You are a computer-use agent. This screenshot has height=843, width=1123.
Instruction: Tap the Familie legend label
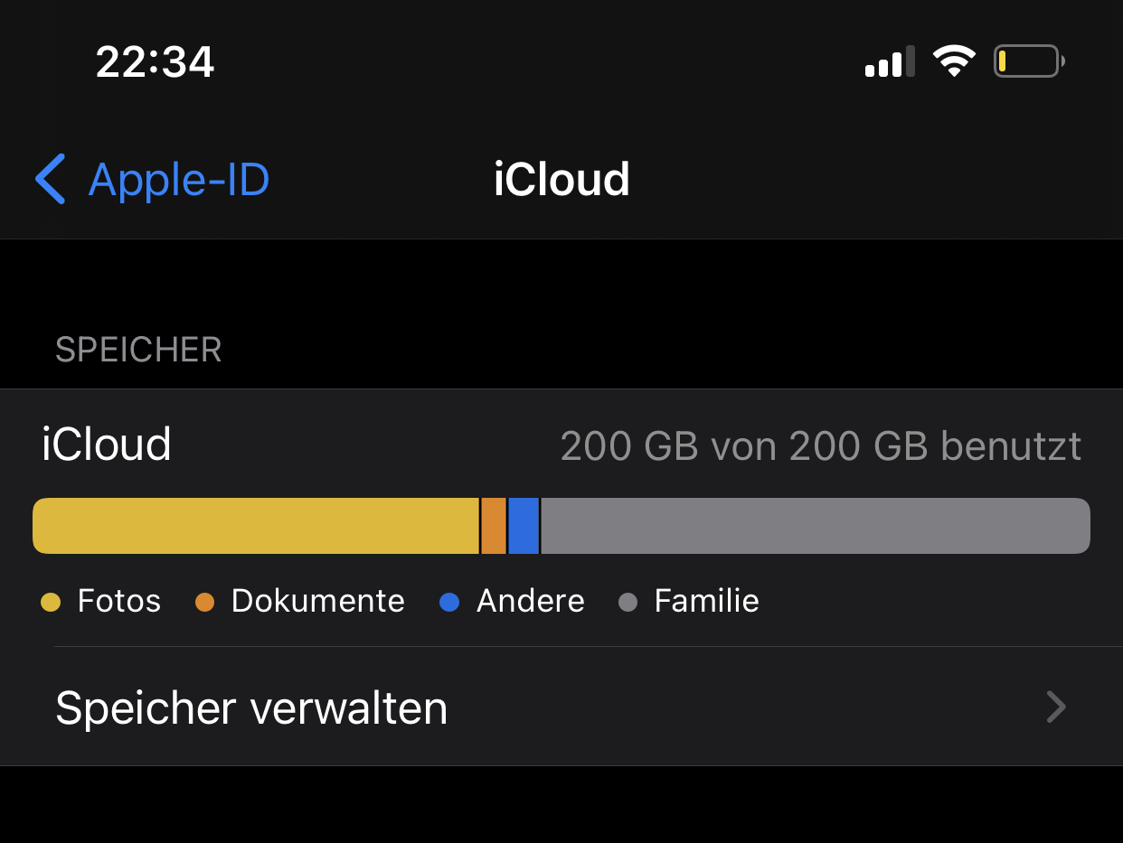coord(706,601)
